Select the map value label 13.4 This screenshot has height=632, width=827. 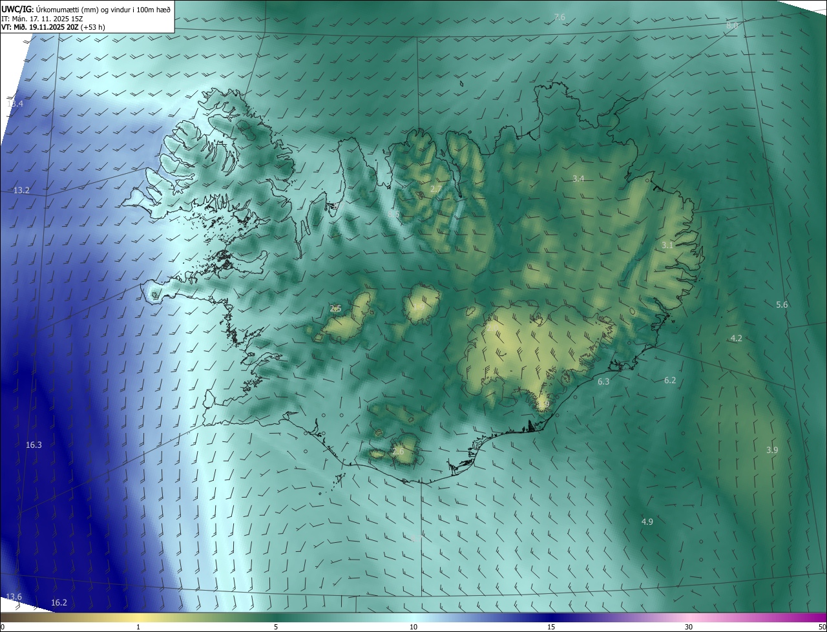click(15, 103)
